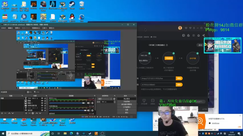Move source down in the sources list
243x136 pixels.
pos(40,113)
